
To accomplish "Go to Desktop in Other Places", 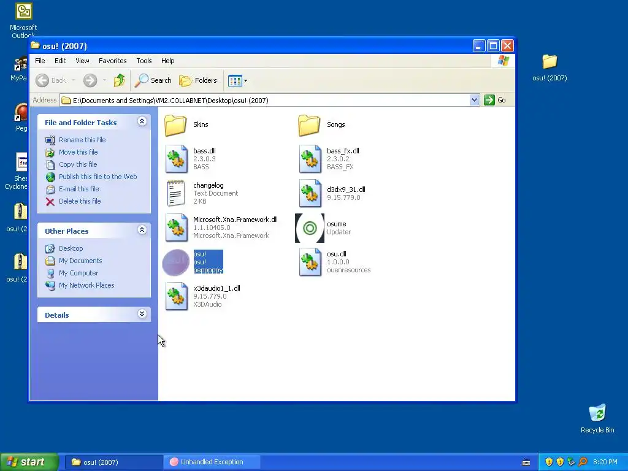I will (71, 249).
